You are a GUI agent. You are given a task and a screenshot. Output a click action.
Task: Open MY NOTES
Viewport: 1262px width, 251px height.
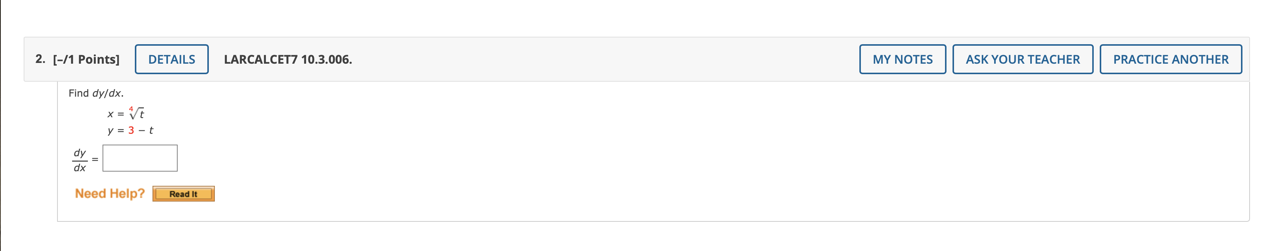coord(903,59)
